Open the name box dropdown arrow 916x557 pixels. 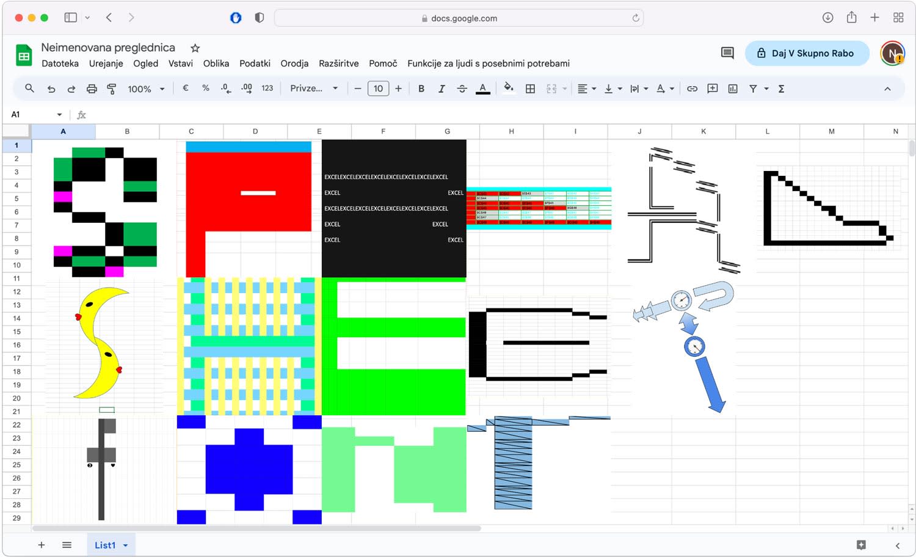tap(59, 115)
